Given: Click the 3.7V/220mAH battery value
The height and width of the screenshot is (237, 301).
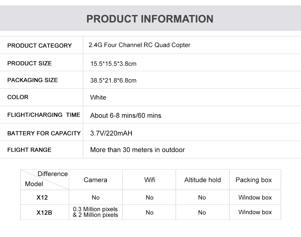Looking at the screenshot, I should [x=111, y=133].
